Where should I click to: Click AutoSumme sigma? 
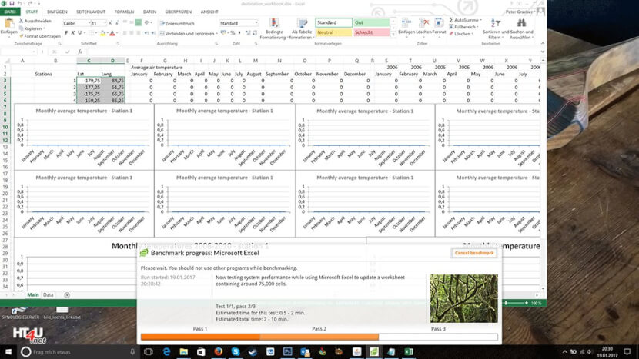point(464,20)
